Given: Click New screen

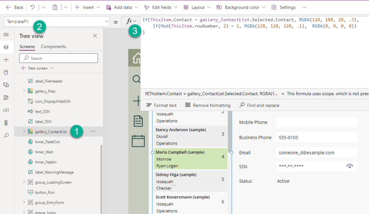Looking at the screenshot, I should coord(37,68).
